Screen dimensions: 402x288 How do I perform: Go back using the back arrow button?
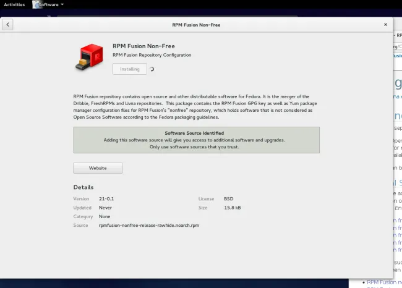[7, 25]
